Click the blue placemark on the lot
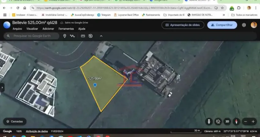The image size is (260, 137). click(95, 85)
